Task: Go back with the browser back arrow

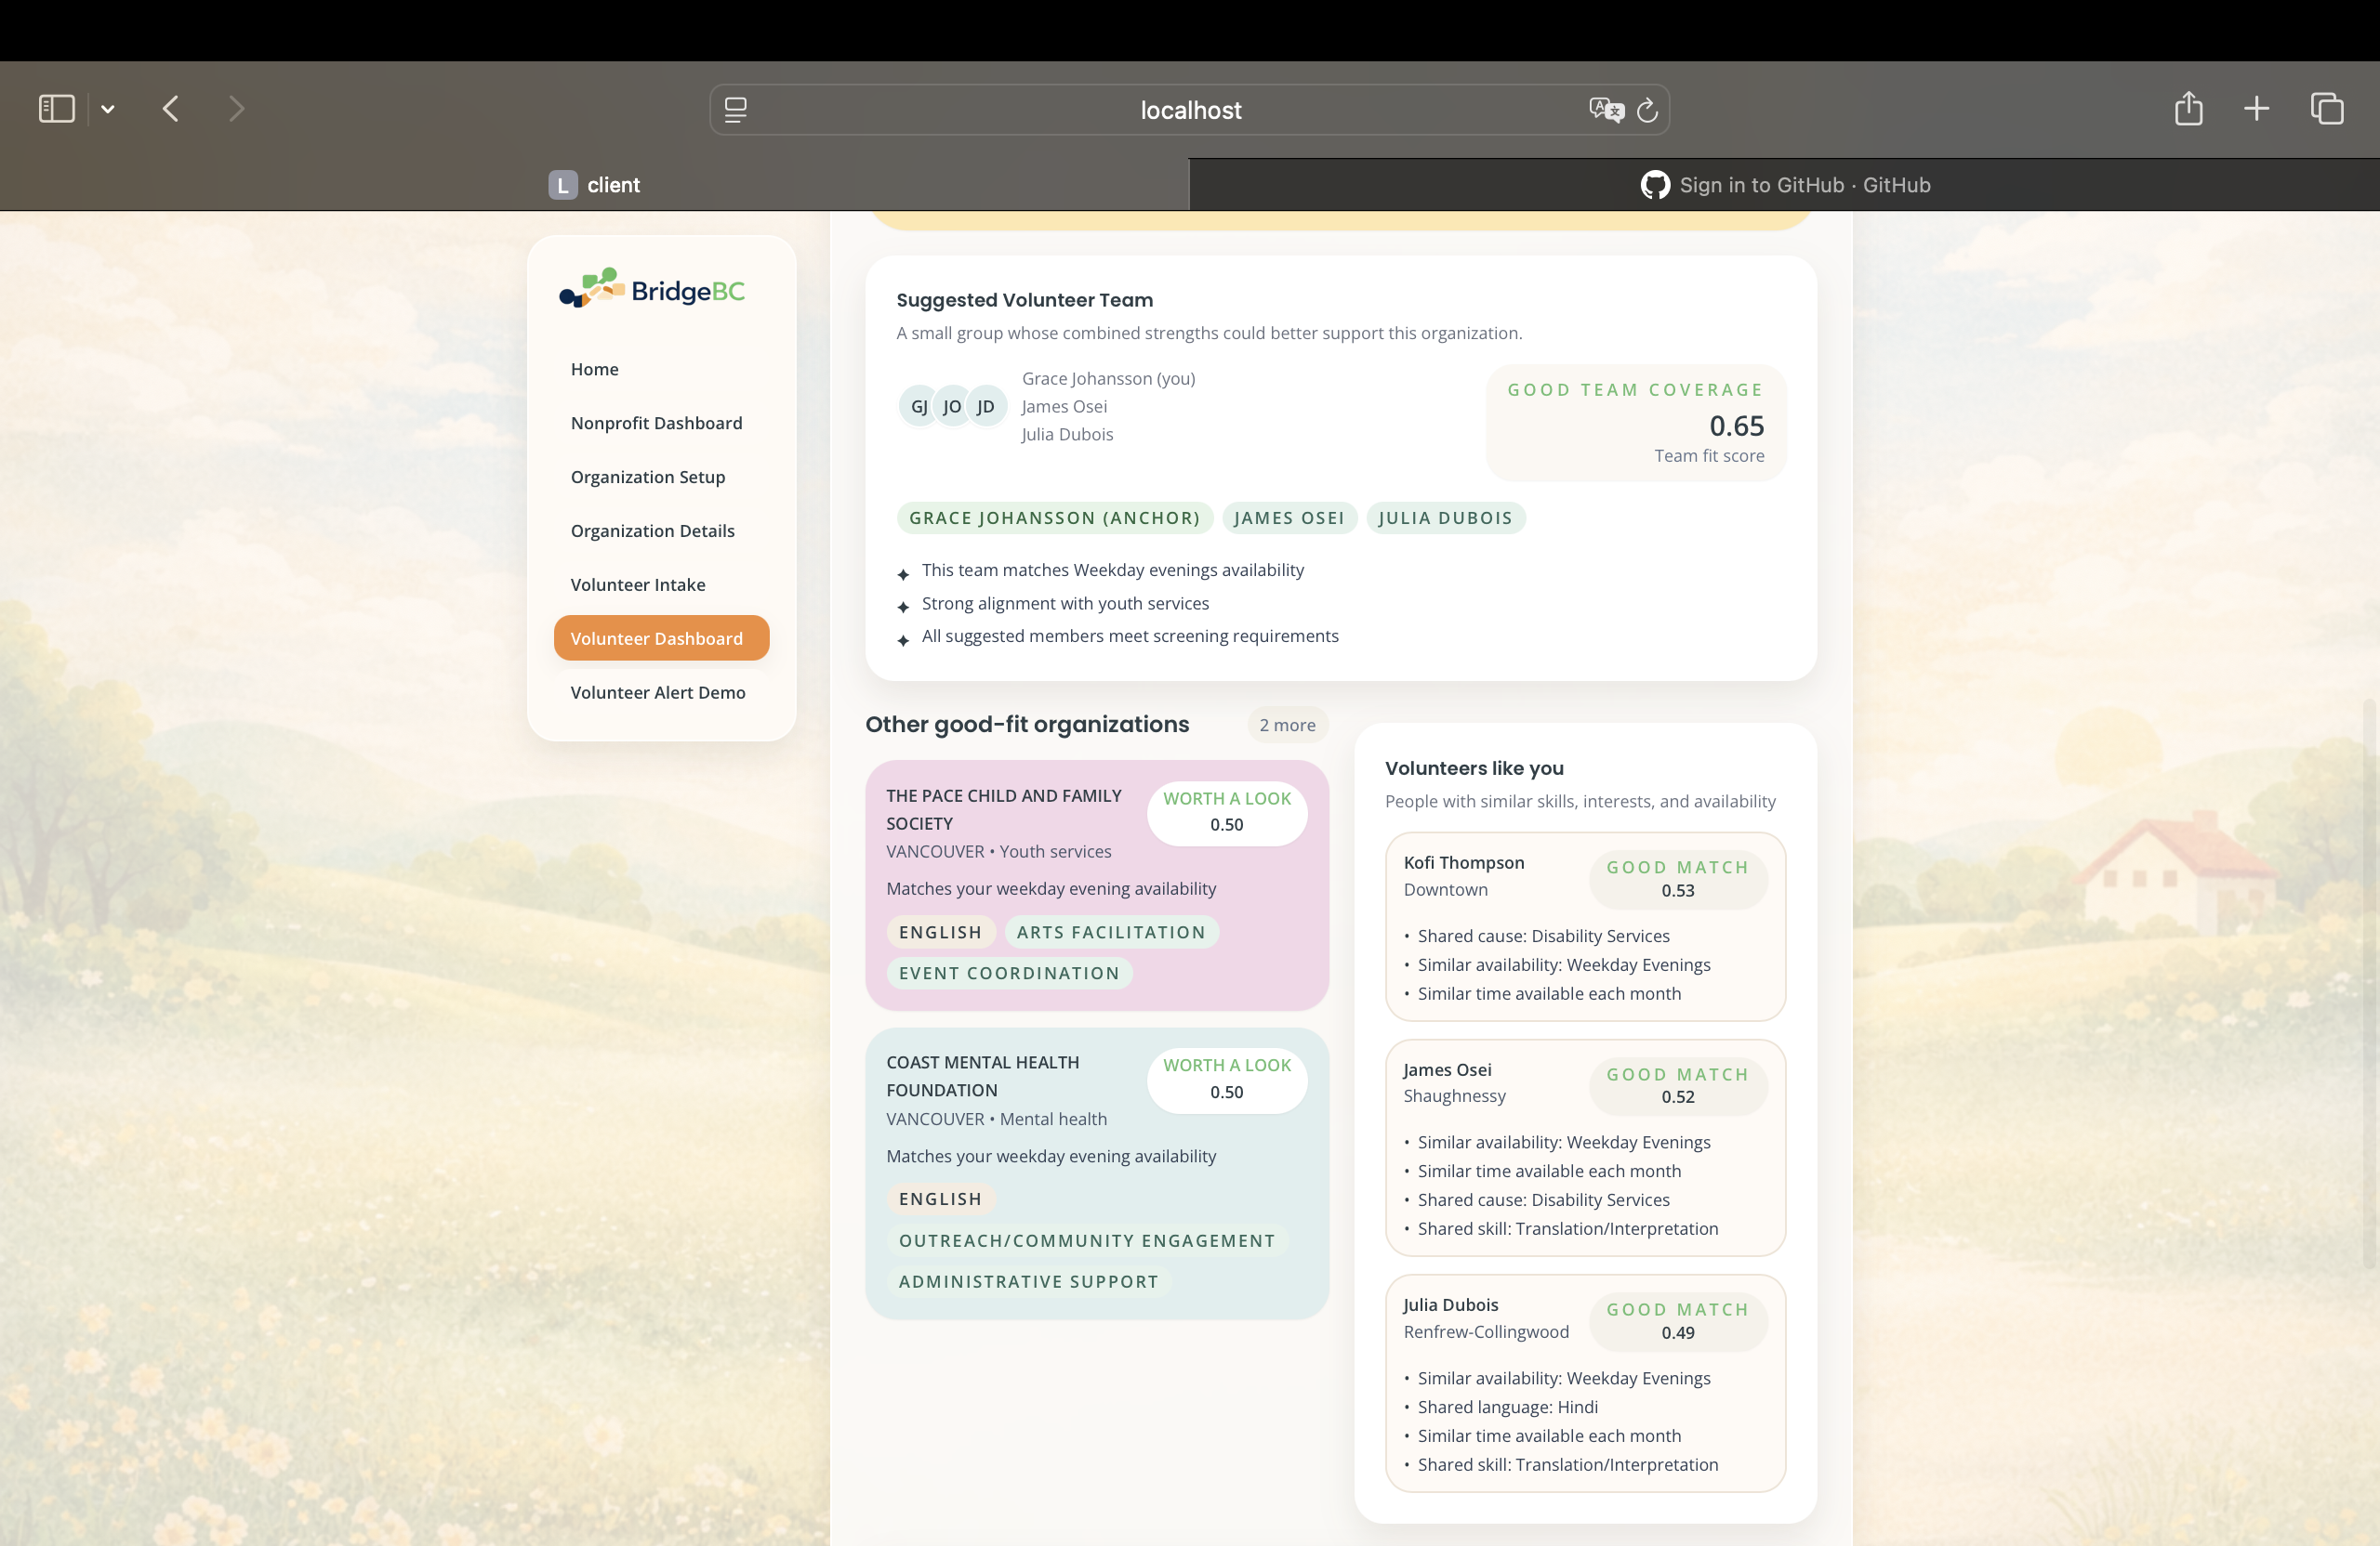Action: tap(171, 109)
